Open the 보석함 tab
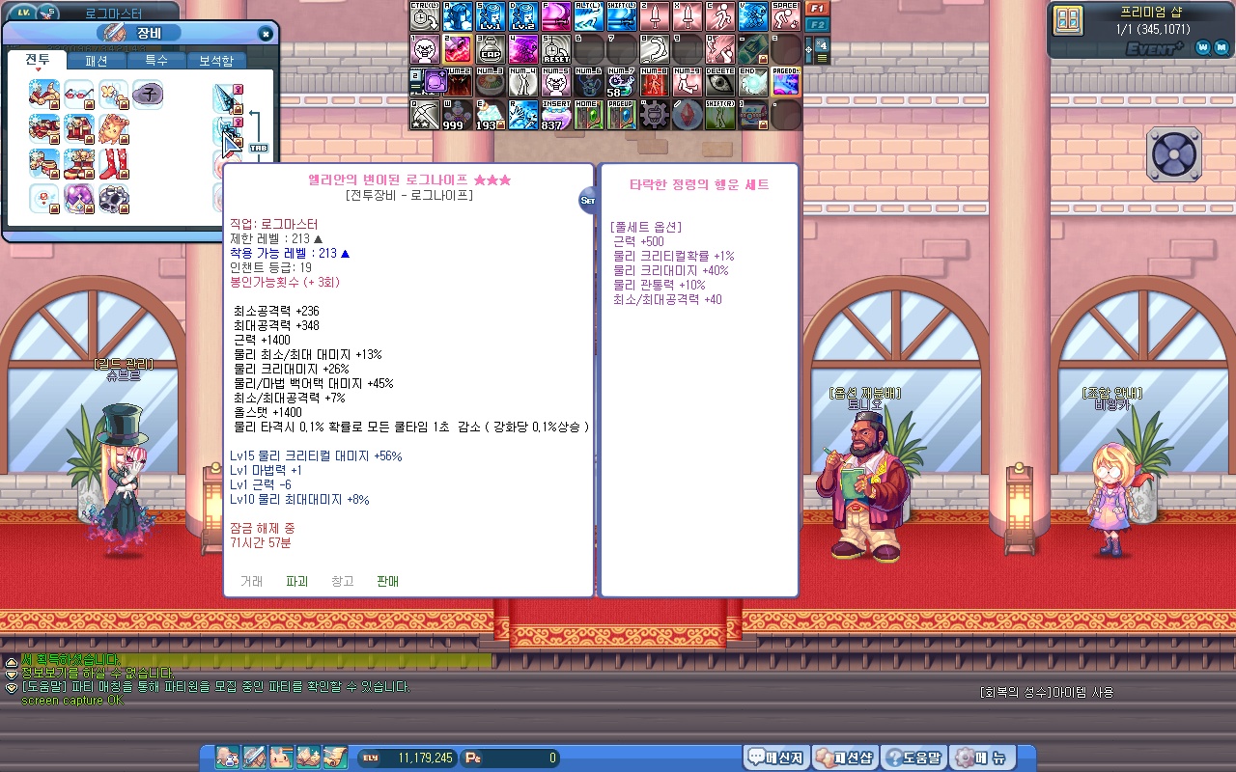 [x=215, y=60]
